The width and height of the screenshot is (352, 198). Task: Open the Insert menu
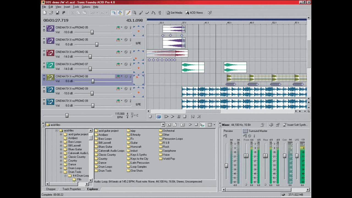[x=67, y=7]
